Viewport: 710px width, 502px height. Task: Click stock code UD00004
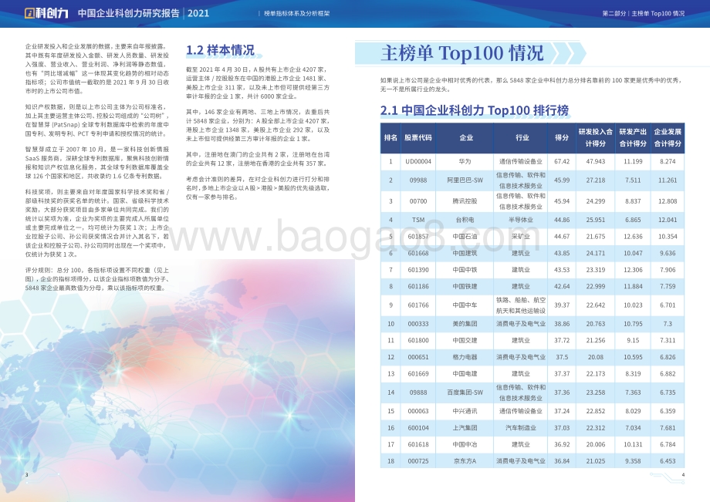coord(418,161)
